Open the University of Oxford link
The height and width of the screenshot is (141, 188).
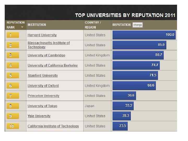tap(43, 86)
